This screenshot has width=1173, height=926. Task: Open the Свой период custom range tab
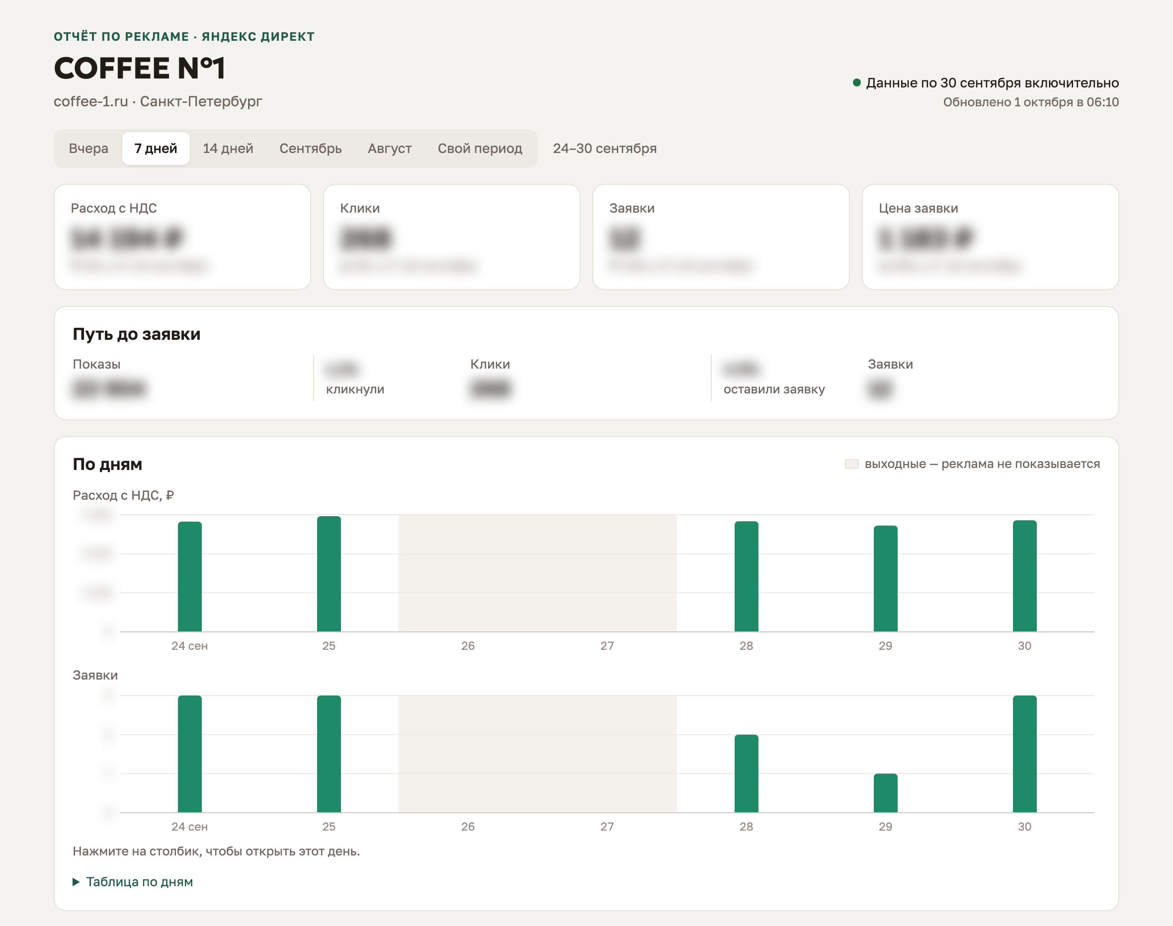[x=480, y=149]
